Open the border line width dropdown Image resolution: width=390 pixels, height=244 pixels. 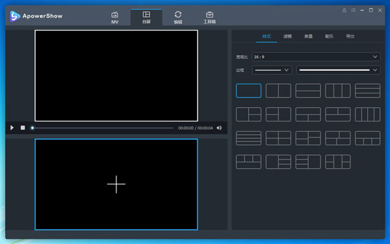click(x=272, y=70)
